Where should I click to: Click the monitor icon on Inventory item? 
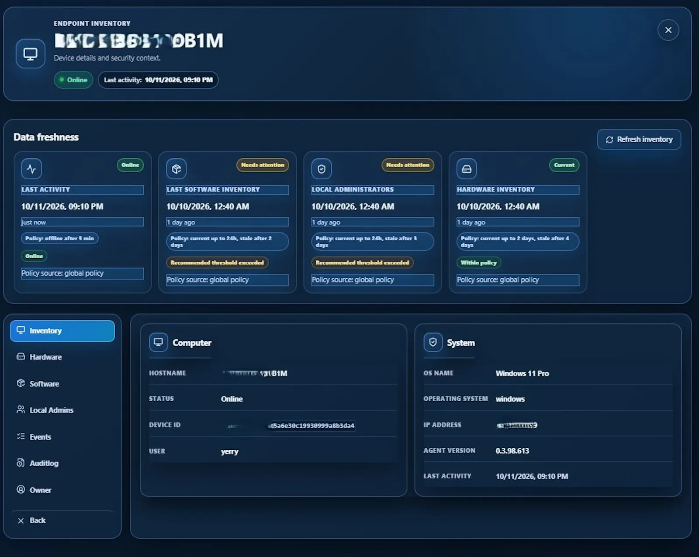(21, 330)
